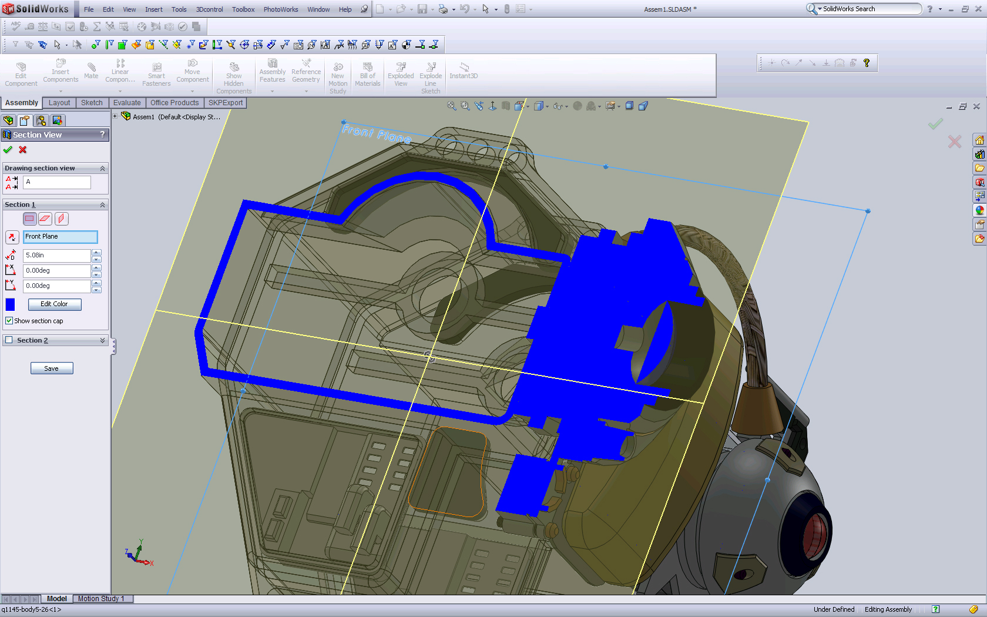Open View Settings dropdown arrow
The height and width of the screenshot is (617, 987).
click(x=619, y=106)
